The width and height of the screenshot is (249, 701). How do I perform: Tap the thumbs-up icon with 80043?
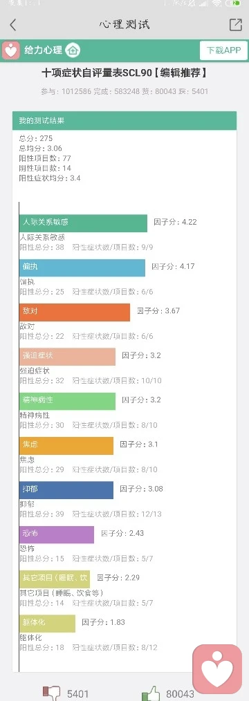[151, 694]
